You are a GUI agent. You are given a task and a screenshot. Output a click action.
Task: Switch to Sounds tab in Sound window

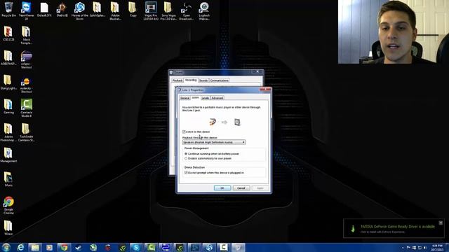(x=203, y=80)
